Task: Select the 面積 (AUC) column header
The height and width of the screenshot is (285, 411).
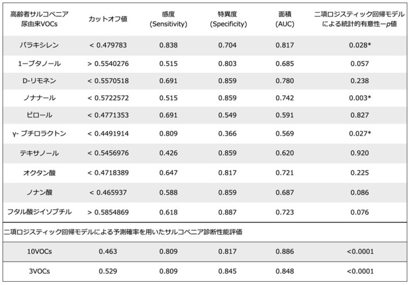Action: coord(284,19)
